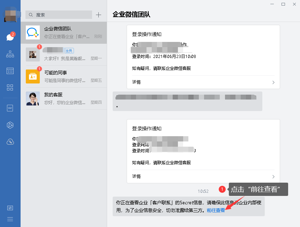This screenshot has height=227, width=300.
Task: Open the hamburger menu icon at sidebar bottom
Action: [x=10, y=219]
